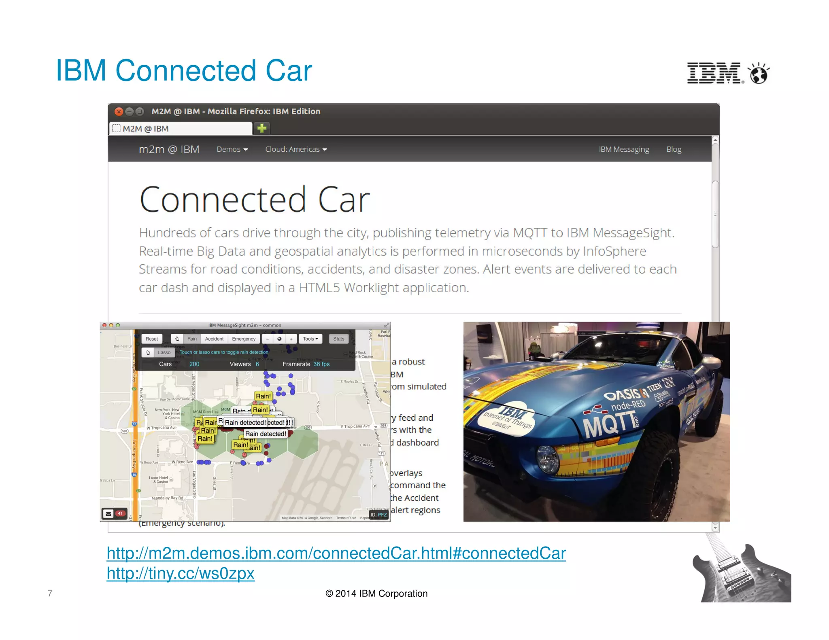Click the scrollbar down arrow
The image size is (829, 640).
[715, 528]
